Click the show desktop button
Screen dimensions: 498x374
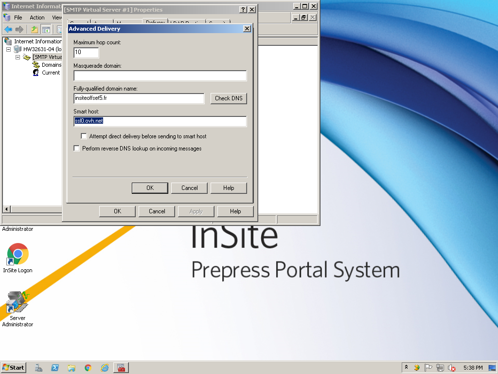click(492, 368)
